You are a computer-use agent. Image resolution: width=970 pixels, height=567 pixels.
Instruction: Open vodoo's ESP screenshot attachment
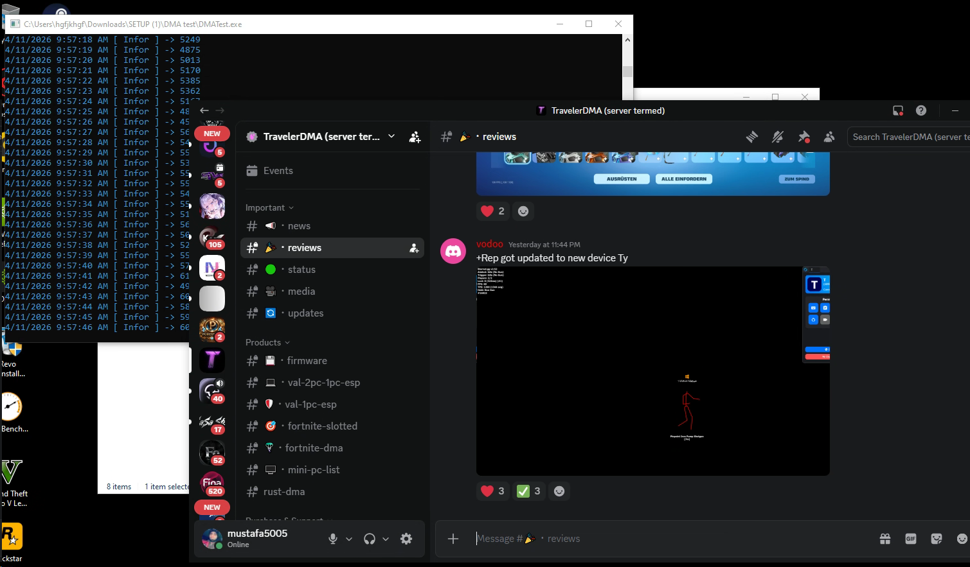coord(653,371)
